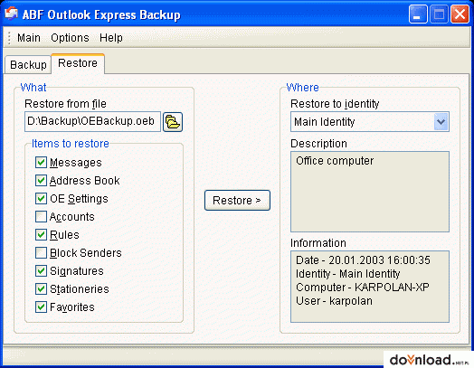
Task: Uncheck the Stationeries checkbox
Action: [41, 288]
